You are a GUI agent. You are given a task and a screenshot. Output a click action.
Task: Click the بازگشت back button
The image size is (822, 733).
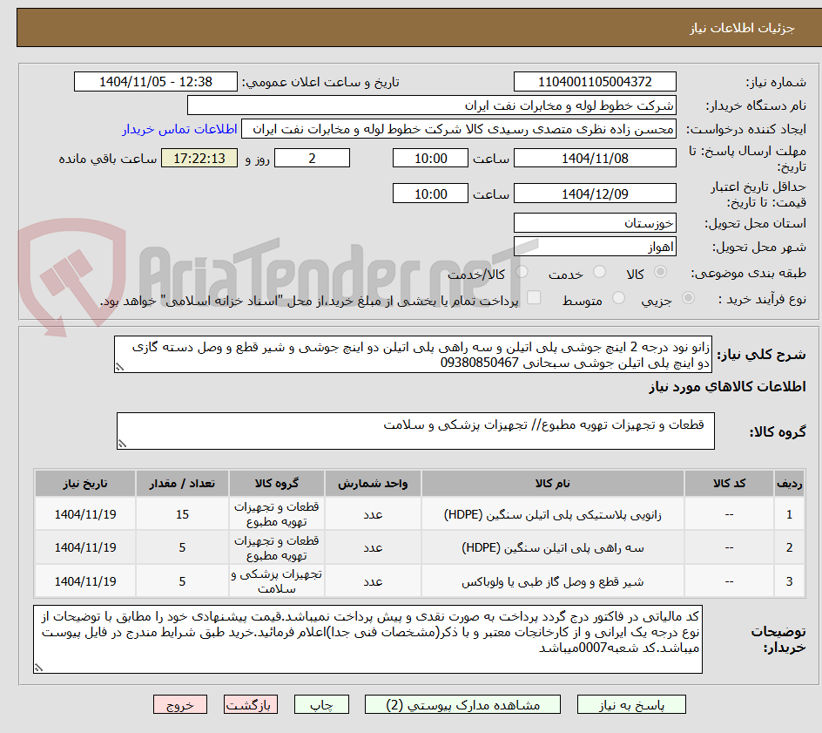251,704
